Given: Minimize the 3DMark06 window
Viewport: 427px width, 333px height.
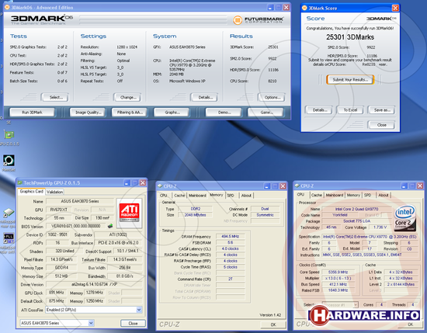Looking at the screenshot, I should [270, 8].
